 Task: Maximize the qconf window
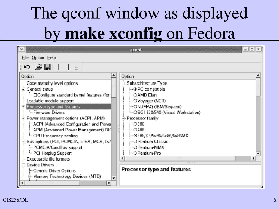(x=252, y=50)
